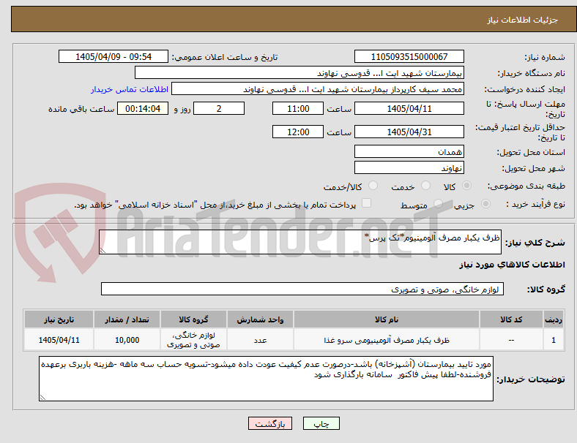577x443 pixels.
Task: Click the کد کالا column header
Action: click(x=511, y=319)
